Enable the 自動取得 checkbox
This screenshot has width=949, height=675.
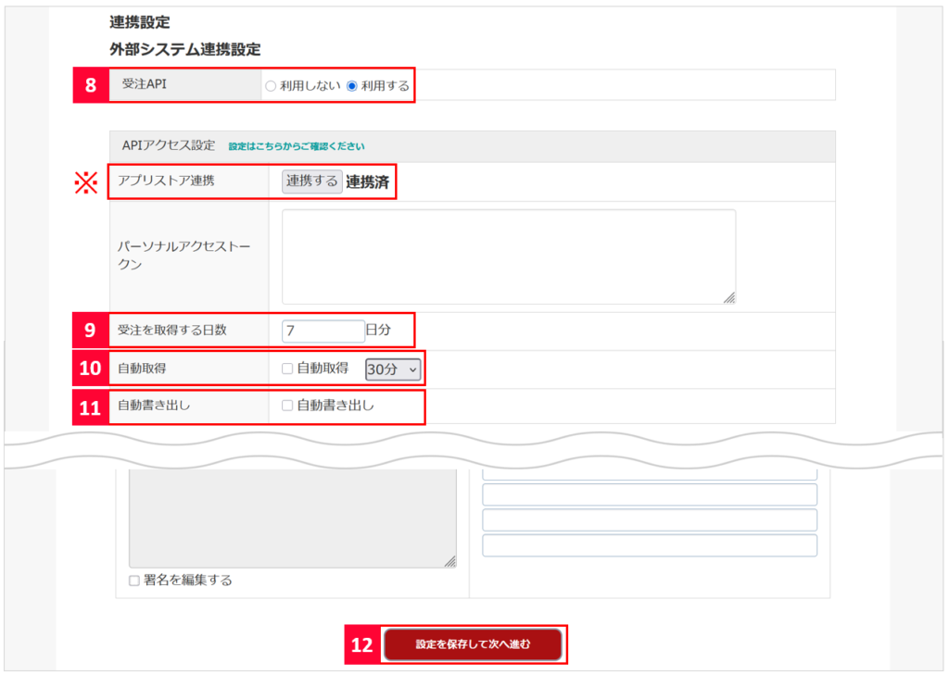(x=287, y=369)
